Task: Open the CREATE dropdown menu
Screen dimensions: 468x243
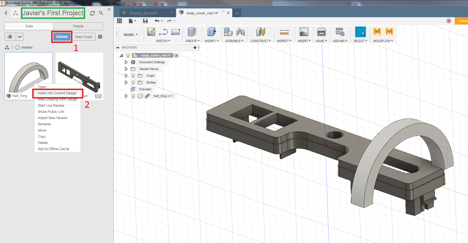Action: 192,41
